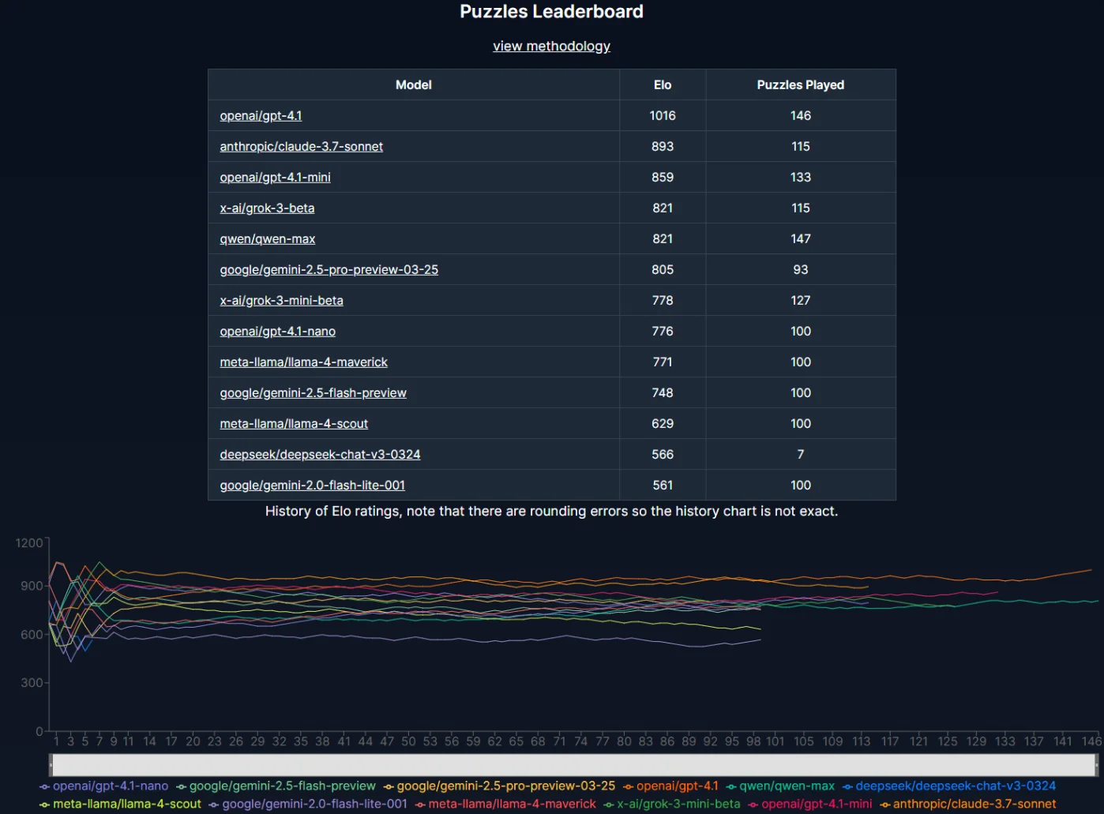
Task: Select grok-3-beta row's puzzles played 115
Action: click(x=801, y=208)
